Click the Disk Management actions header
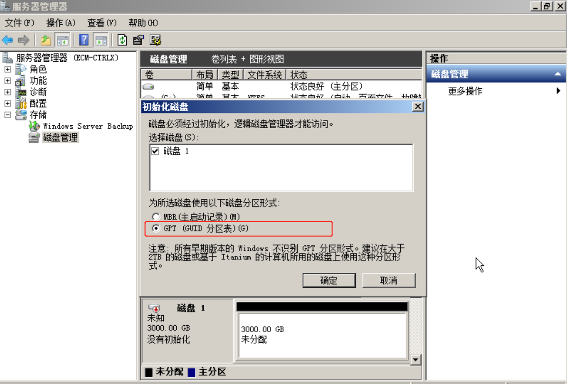This screenshot has width=567, height=384. 496,74
